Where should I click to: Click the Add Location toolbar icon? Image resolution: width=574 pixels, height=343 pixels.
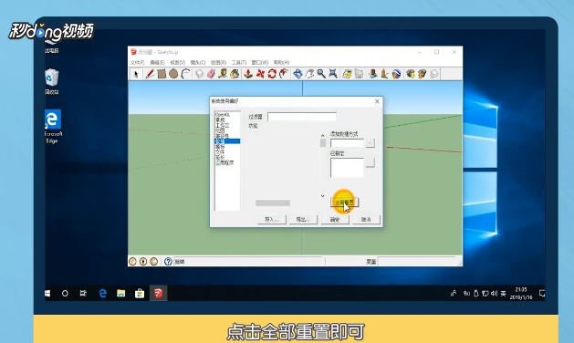pos(347,74)
